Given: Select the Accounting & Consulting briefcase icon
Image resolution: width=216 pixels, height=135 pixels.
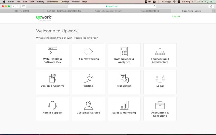Looking at the screenshot, I should coord(160,105).
